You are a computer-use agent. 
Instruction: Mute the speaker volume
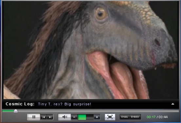[64, 117]
